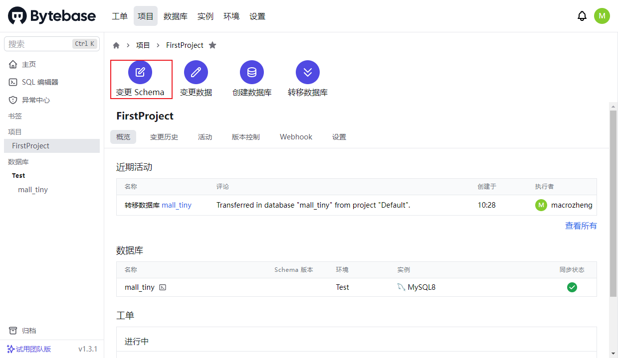The height and width of the screenshot is (358, 618).
Task: Click 查看所有 to view all activities
Action: point(581,226)
